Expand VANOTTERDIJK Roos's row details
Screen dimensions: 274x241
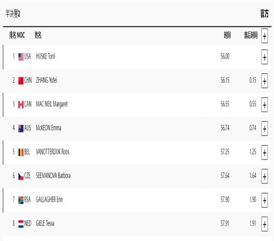[265, 152]
